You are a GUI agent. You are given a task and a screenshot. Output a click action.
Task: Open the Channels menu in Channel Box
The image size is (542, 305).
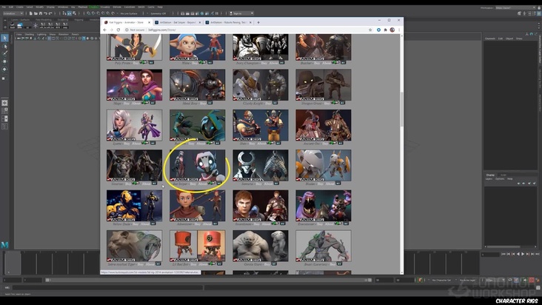click(489, 38)
